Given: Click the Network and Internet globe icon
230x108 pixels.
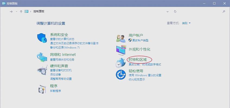Looking at the screenshot, I should click(42, 57).
